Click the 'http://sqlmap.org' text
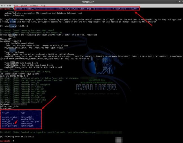Viewport: 183px width, 143px height. pyautogui.click(x=14, y=15)
